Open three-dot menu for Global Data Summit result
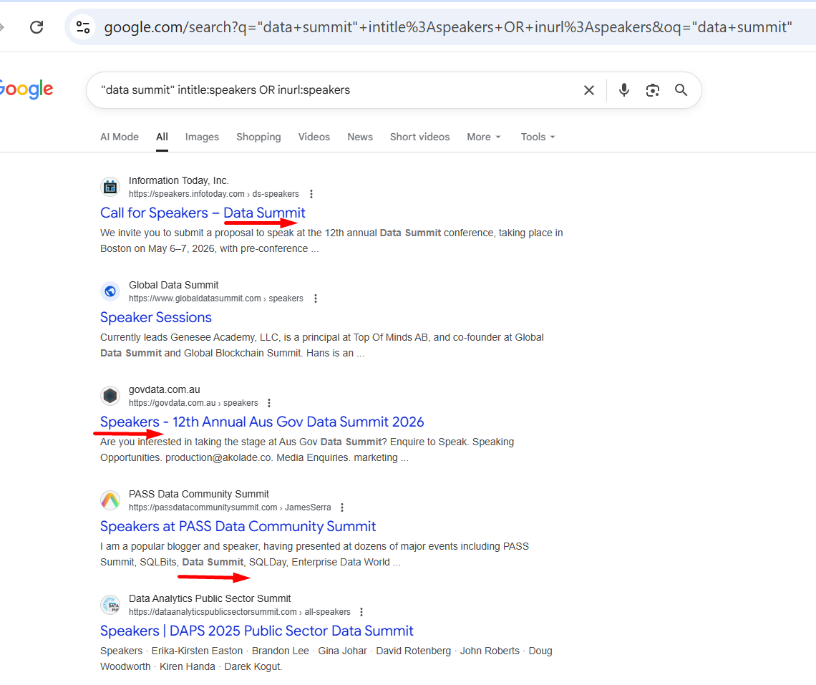This screenshot has width=816, height=685. tap(316, 298)
